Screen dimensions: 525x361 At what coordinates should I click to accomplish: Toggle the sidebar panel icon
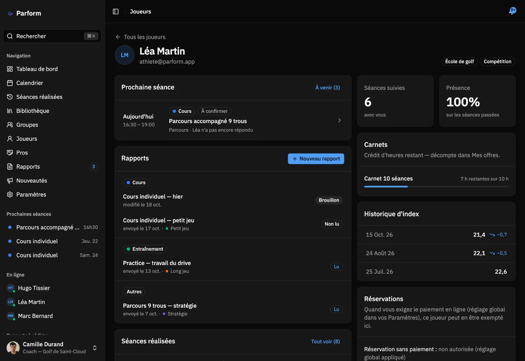(x=115, y=11)
